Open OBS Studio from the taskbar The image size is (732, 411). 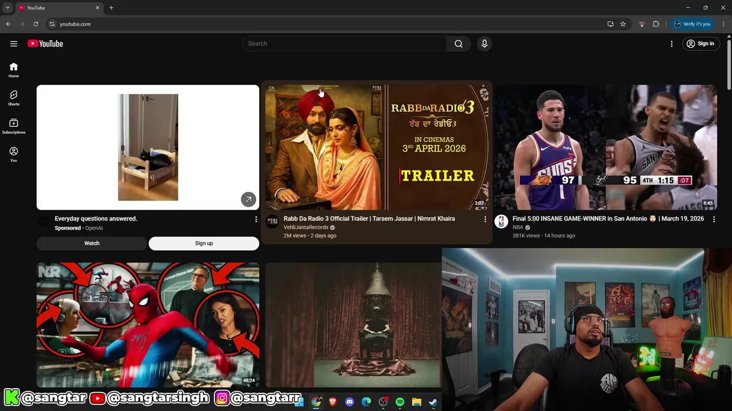(x=383, y=402)
